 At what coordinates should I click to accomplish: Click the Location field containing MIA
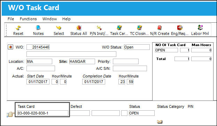click(39, 61)
